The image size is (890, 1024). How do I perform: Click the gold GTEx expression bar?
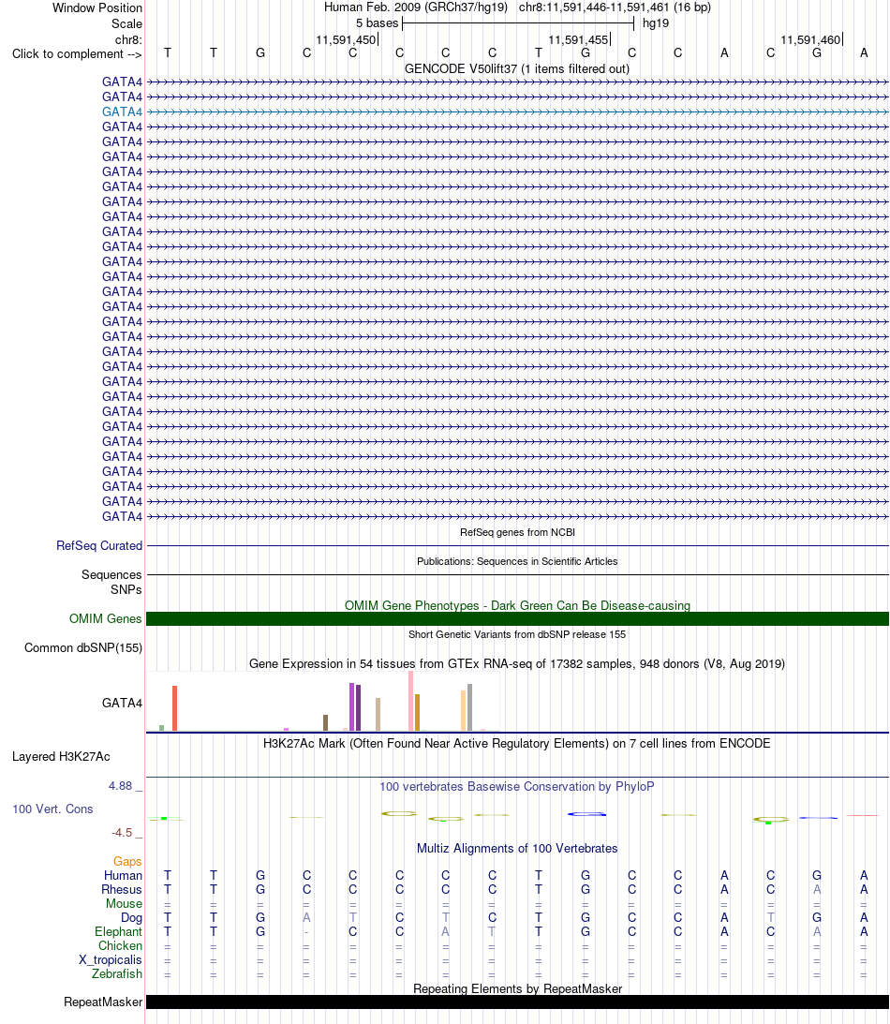pyautogui.click(x=417, y=712)
